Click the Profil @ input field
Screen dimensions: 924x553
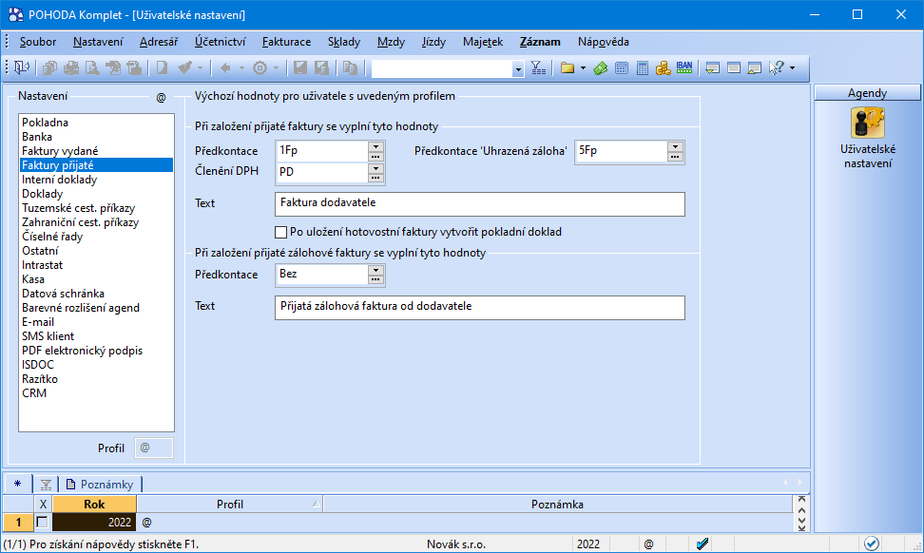154,448
